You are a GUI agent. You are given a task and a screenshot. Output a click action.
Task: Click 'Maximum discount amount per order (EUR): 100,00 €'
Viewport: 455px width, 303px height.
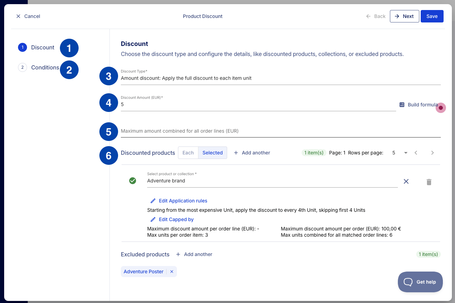(x=341, y=229)
